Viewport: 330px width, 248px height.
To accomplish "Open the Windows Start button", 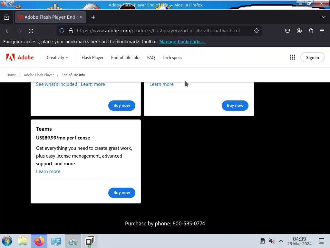I will coord(7,241).
